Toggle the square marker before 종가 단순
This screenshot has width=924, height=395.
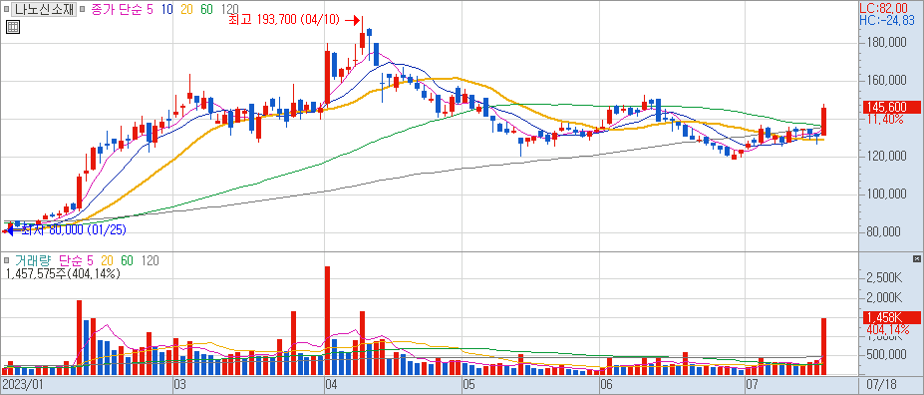pyautogui.click(x=82, y=10)
